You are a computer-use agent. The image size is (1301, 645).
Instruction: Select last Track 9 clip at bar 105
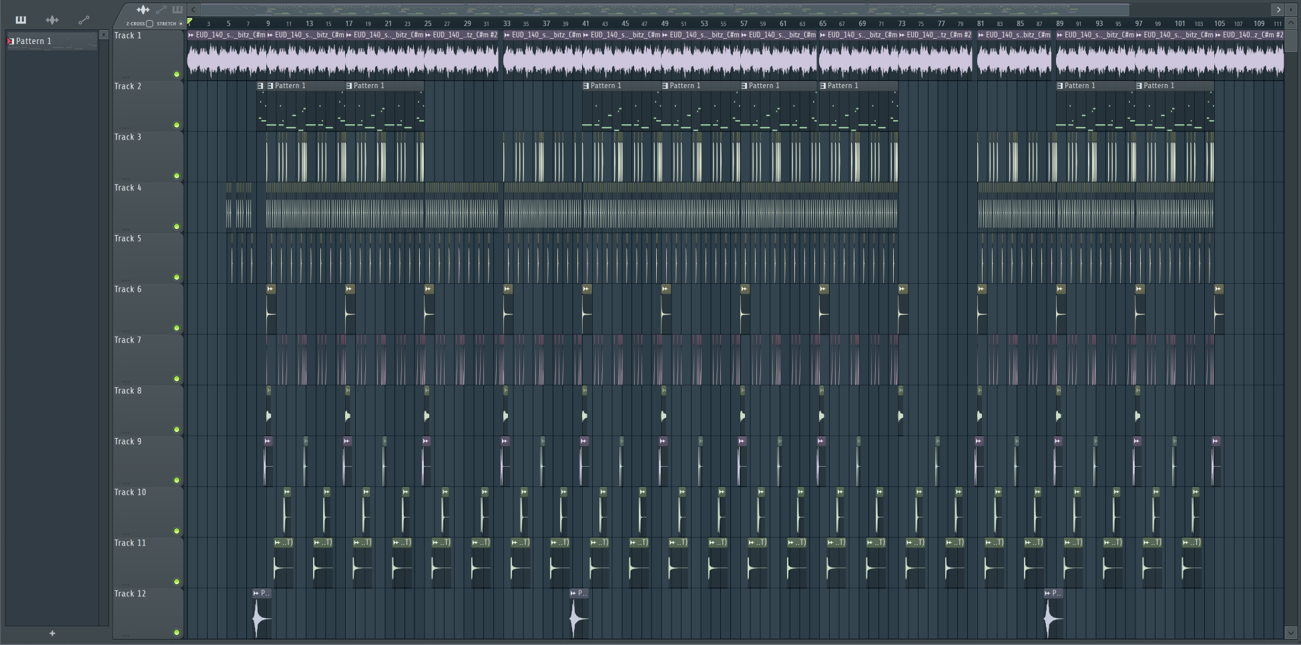pos(1216,461)
